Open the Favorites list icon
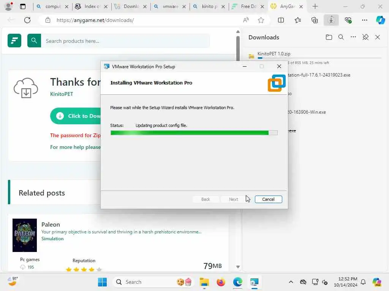 298,20
